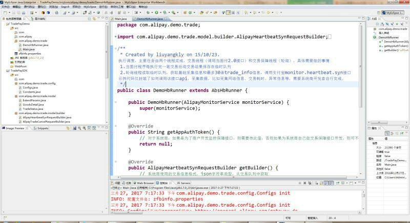
Task: Click the Open Perspective icon
Action: (x=378, y=12)
